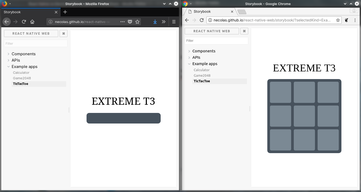Close the Storybook tab in Chrome

(232, 12)
